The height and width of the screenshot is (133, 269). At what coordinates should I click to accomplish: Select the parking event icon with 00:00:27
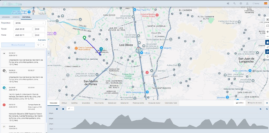(x=4, y=70)
